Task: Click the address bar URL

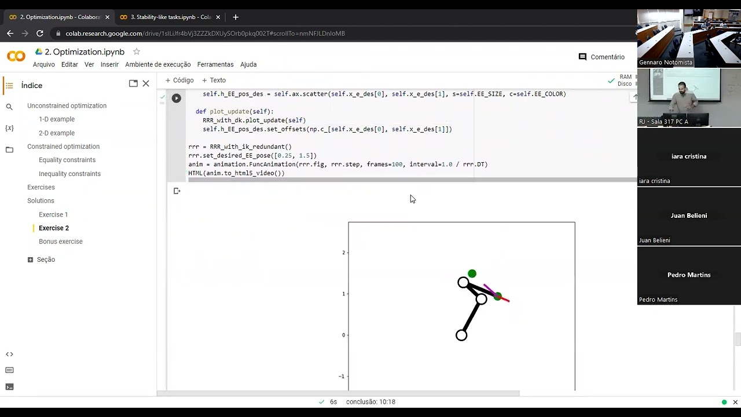Action: [205, 34]
